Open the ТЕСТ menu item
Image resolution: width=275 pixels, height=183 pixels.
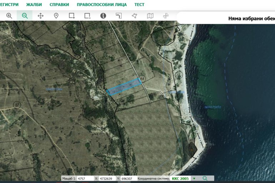[x=139, y=5]
